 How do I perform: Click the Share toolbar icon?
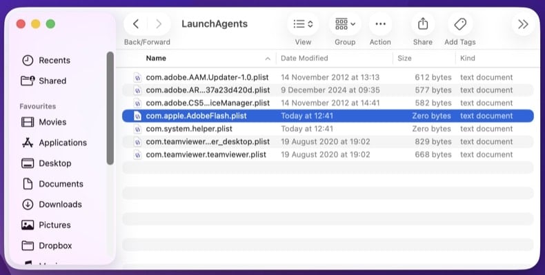[x=423, y=24]
